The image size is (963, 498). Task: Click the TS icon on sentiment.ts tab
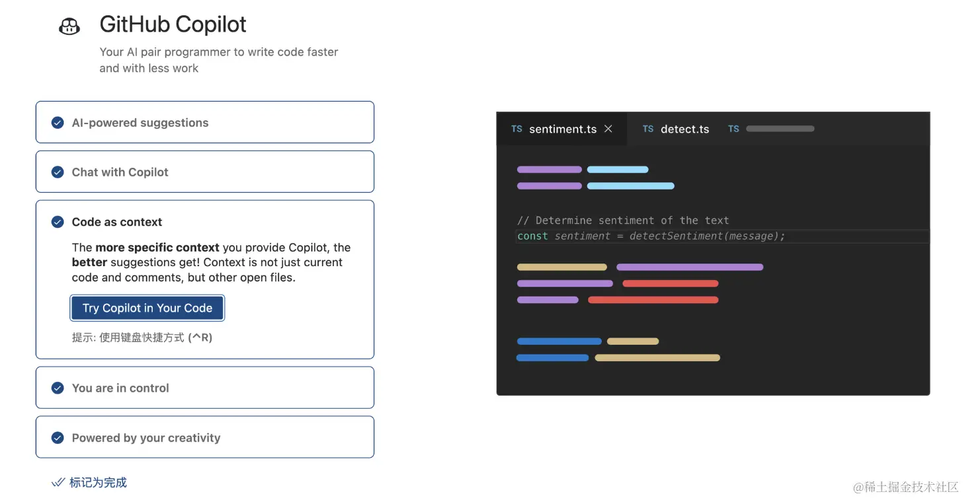[517, 129]
